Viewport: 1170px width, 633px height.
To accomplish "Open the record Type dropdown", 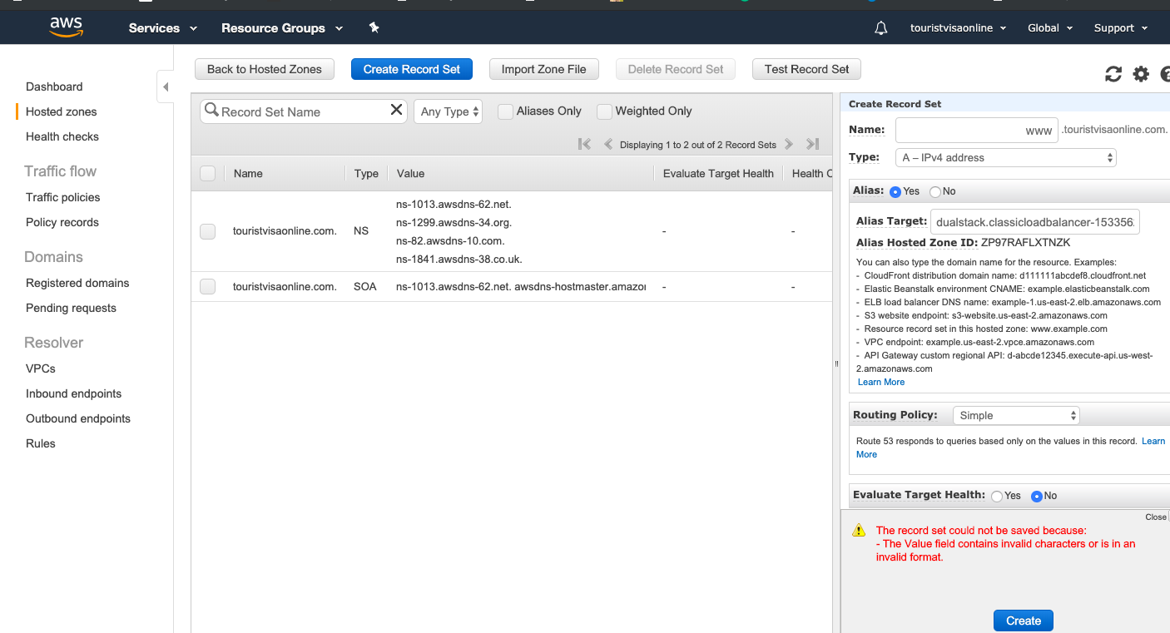I will (1006, 157).
